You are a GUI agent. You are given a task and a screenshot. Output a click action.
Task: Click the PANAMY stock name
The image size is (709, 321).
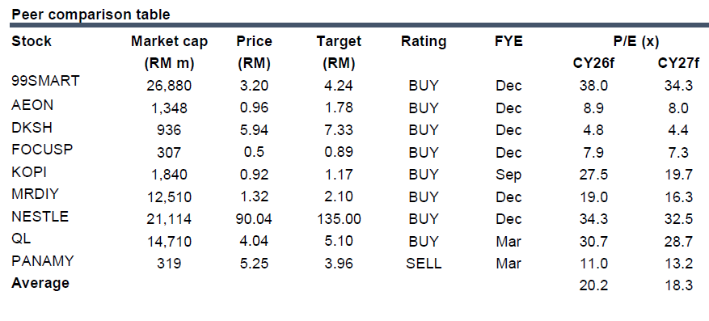(x=43, y=261)
